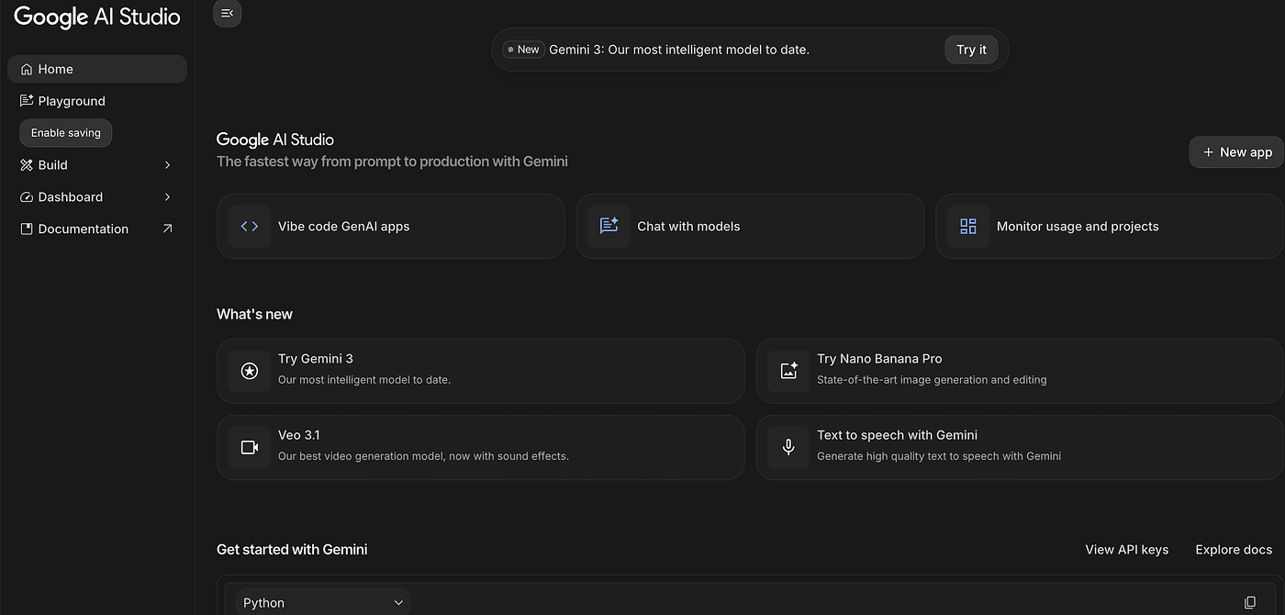Collapse the sidebar with the toggle icon
1285x615 pixels.
(x=227, y=13)
